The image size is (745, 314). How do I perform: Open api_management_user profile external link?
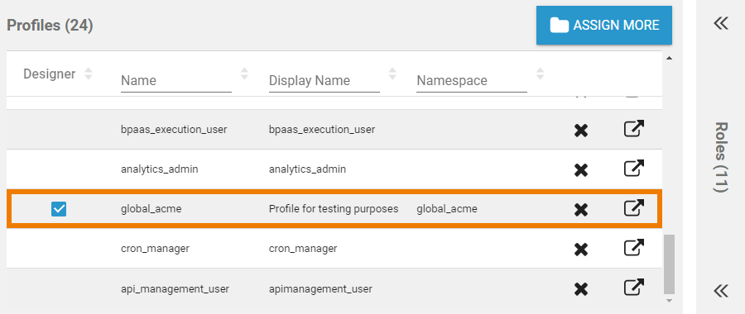634,288
